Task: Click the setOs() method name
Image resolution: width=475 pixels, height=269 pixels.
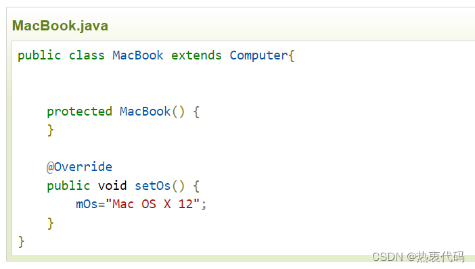Action: tap(152, 186)
